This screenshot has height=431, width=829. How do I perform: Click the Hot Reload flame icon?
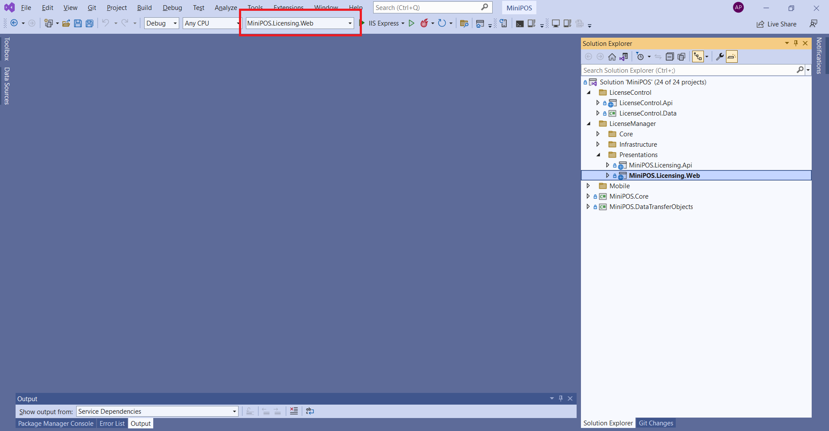(424, 23)
